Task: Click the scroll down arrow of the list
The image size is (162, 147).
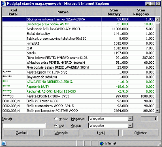Action: 157,110
